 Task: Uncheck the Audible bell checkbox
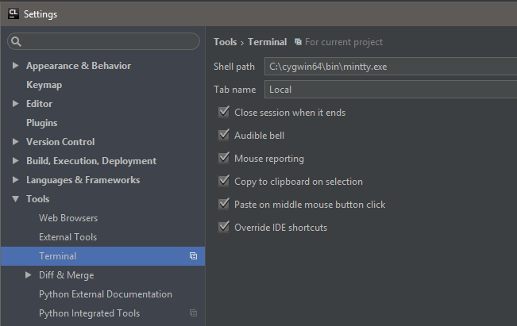click(x=223, y=136)
